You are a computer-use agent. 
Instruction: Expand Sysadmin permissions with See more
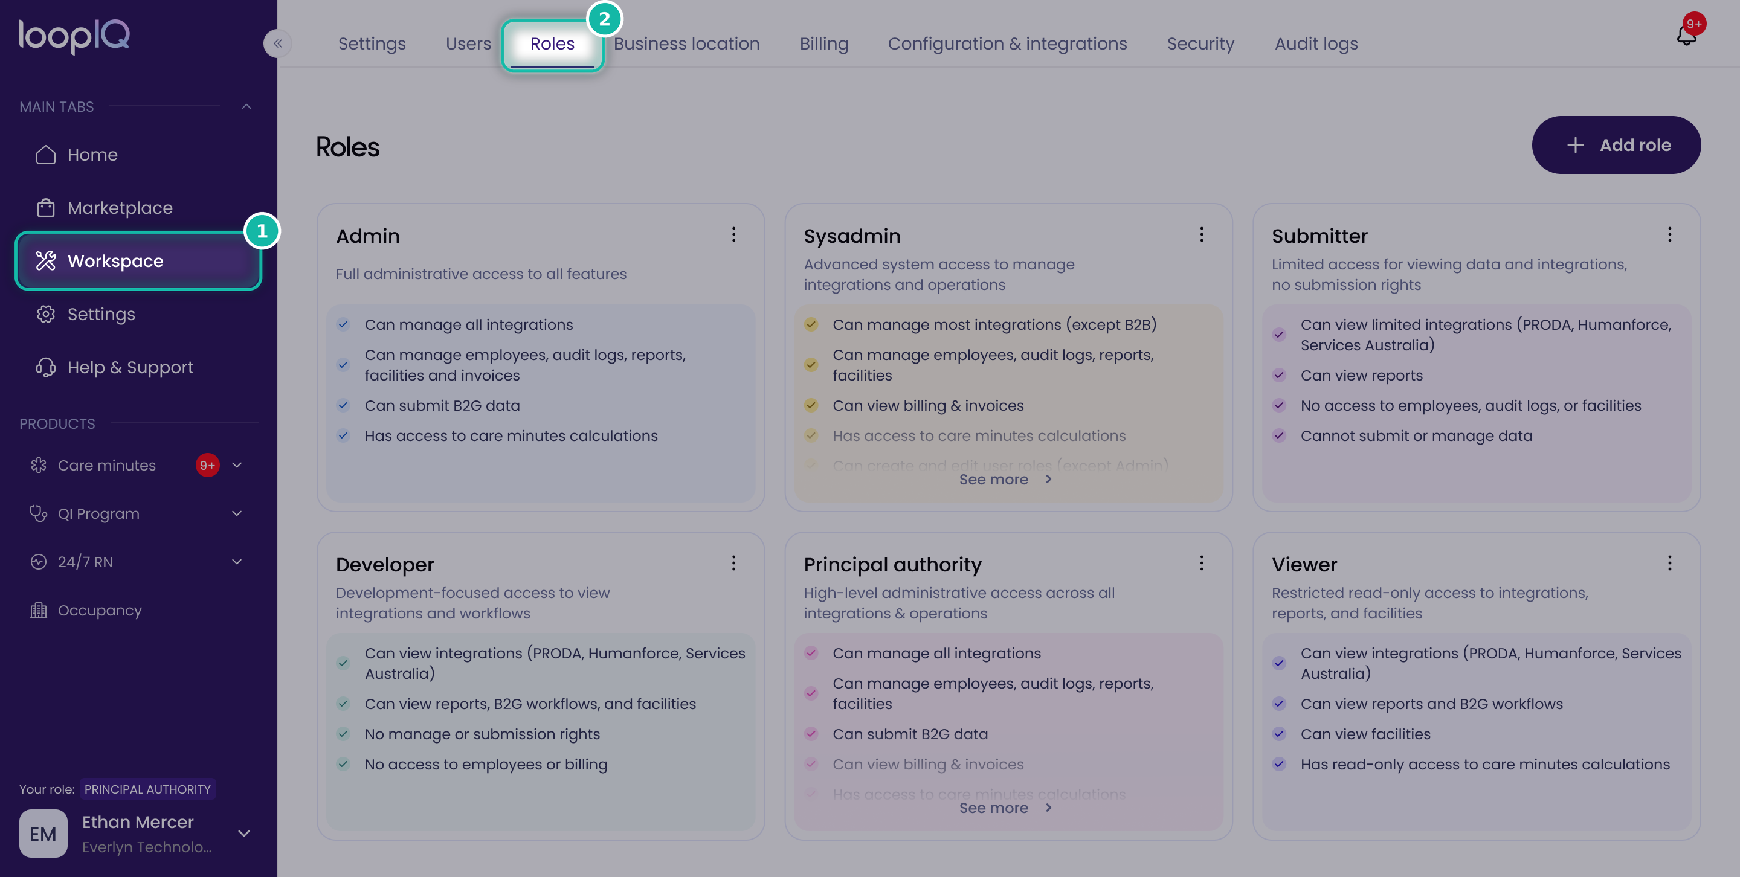(x=1006, y=480)
